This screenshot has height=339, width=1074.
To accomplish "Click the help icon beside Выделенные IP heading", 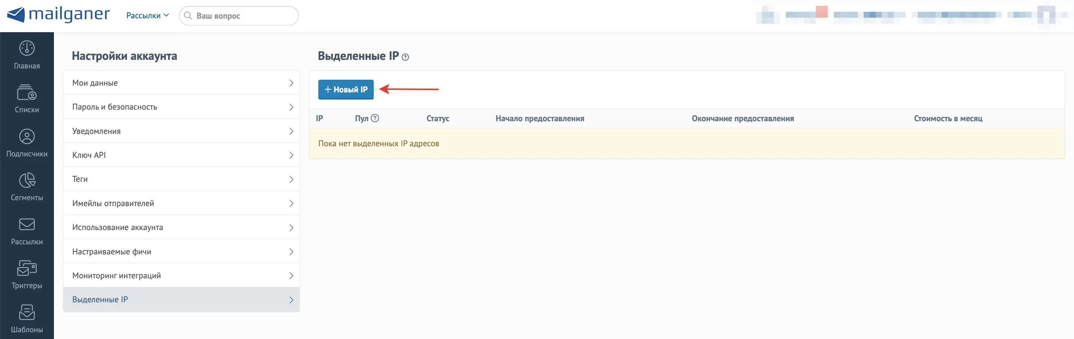I will pyautogui.click(x=405, y=57).
